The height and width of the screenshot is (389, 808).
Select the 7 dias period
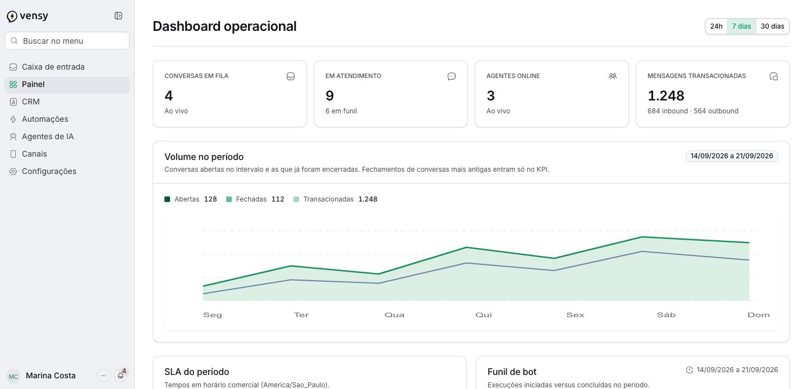(742, 26)
